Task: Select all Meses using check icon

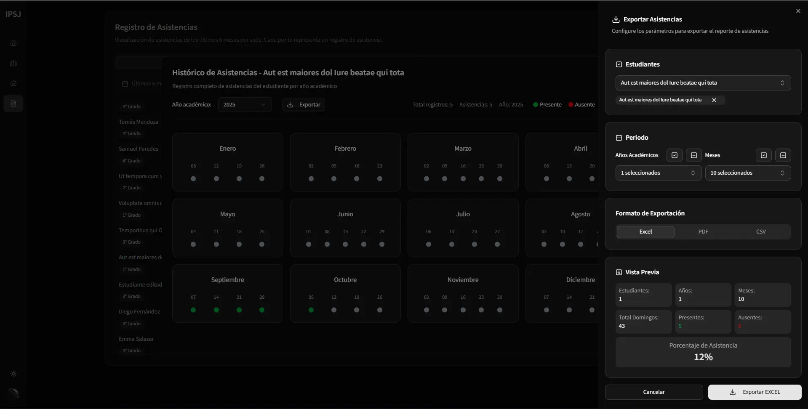Action: 763,155
